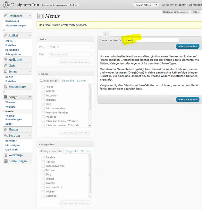Viewport: 202px width, 210px height.
Task: Click the Werkzeuge tools icon
Action: [x=6, y=155]
